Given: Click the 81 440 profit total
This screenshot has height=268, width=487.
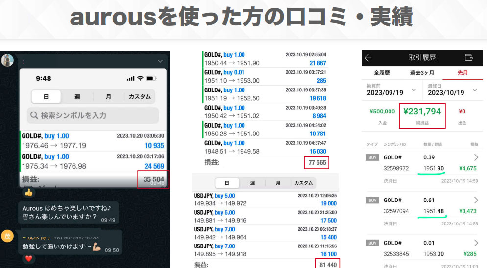Looking at the screenshot, I should click(328, 265).
